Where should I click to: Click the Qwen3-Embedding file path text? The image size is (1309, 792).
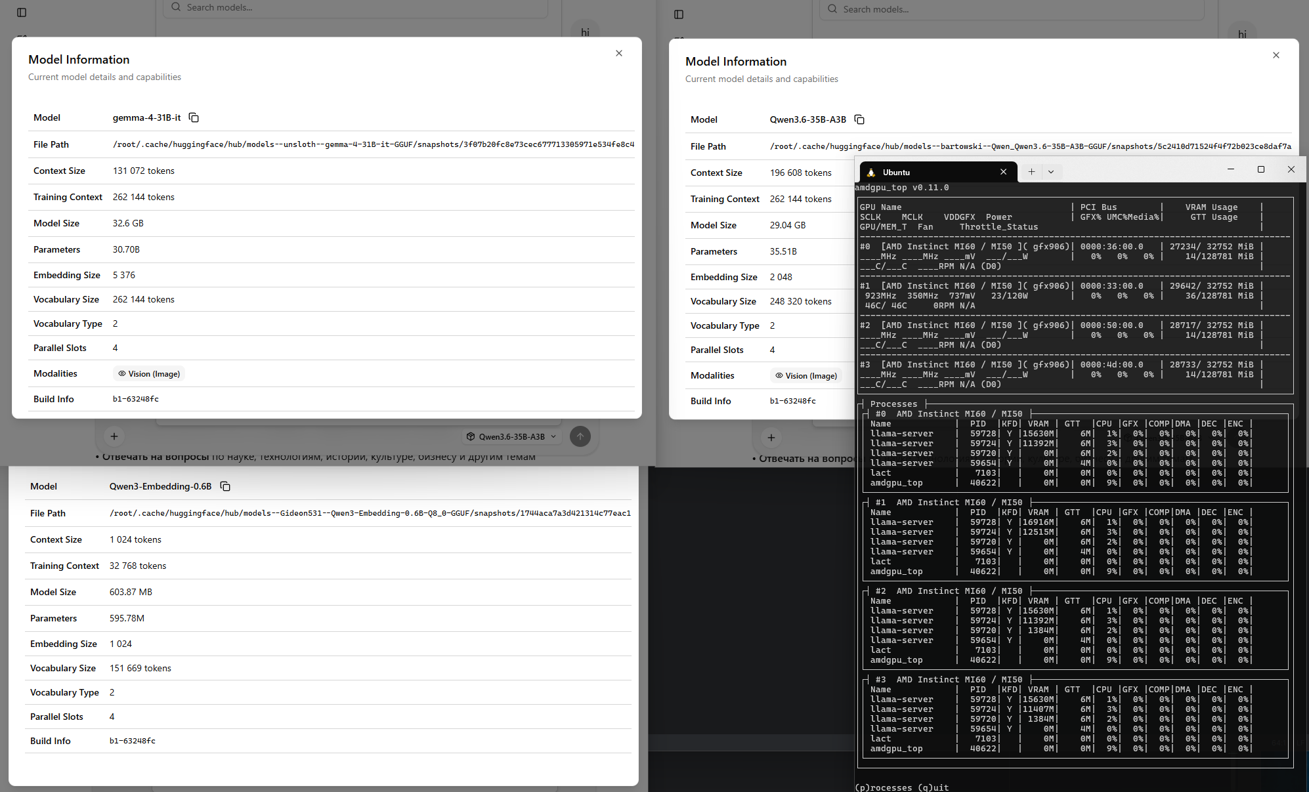[370, 513]
